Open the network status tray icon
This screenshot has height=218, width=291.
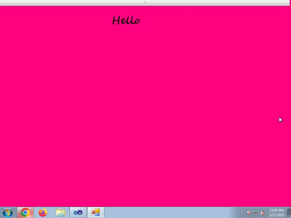tap(255, 213)
